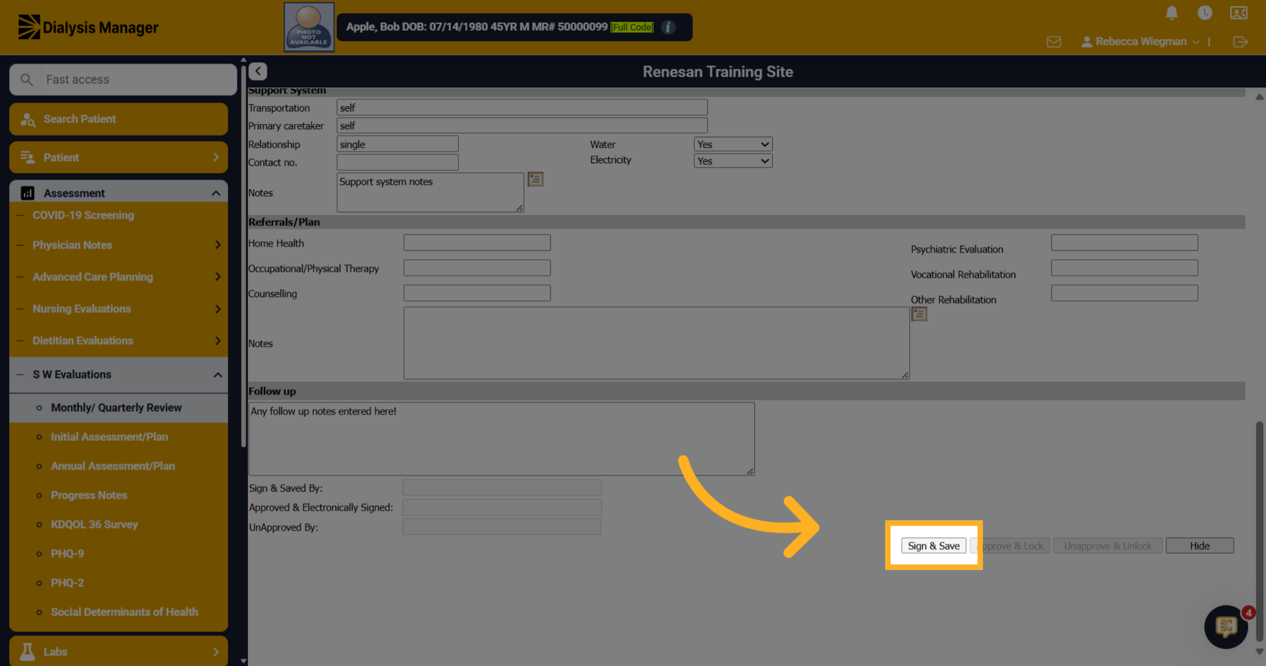The width and height of the screenshot is (1266, 666).
Task: Open PHQ-9 questionnaire
Action: pos(67,554)
